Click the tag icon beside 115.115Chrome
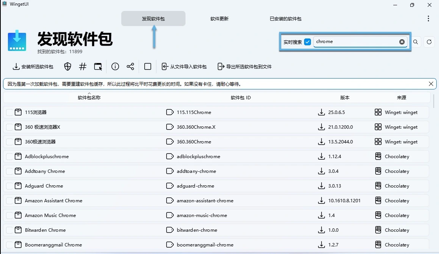The image size is (439, 254). (170, 112)
